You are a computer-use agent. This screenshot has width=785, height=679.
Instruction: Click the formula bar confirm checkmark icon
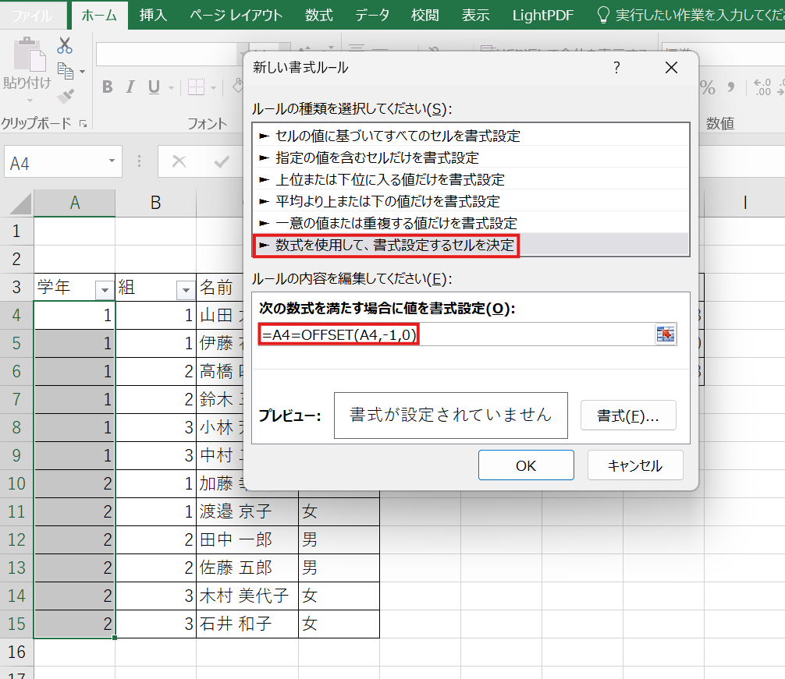click(x=222, y=161)
